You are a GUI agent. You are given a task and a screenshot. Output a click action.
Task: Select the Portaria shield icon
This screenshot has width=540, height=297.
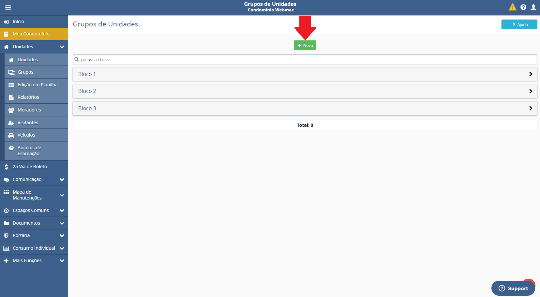6,236
